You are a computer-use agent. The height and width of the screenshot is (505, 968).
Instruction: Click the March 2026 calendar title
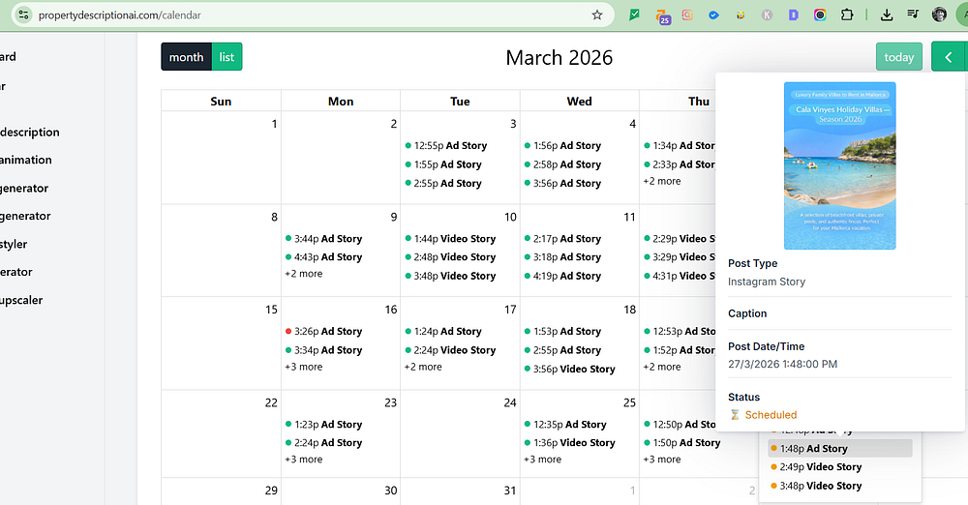[x=559, y=57]
